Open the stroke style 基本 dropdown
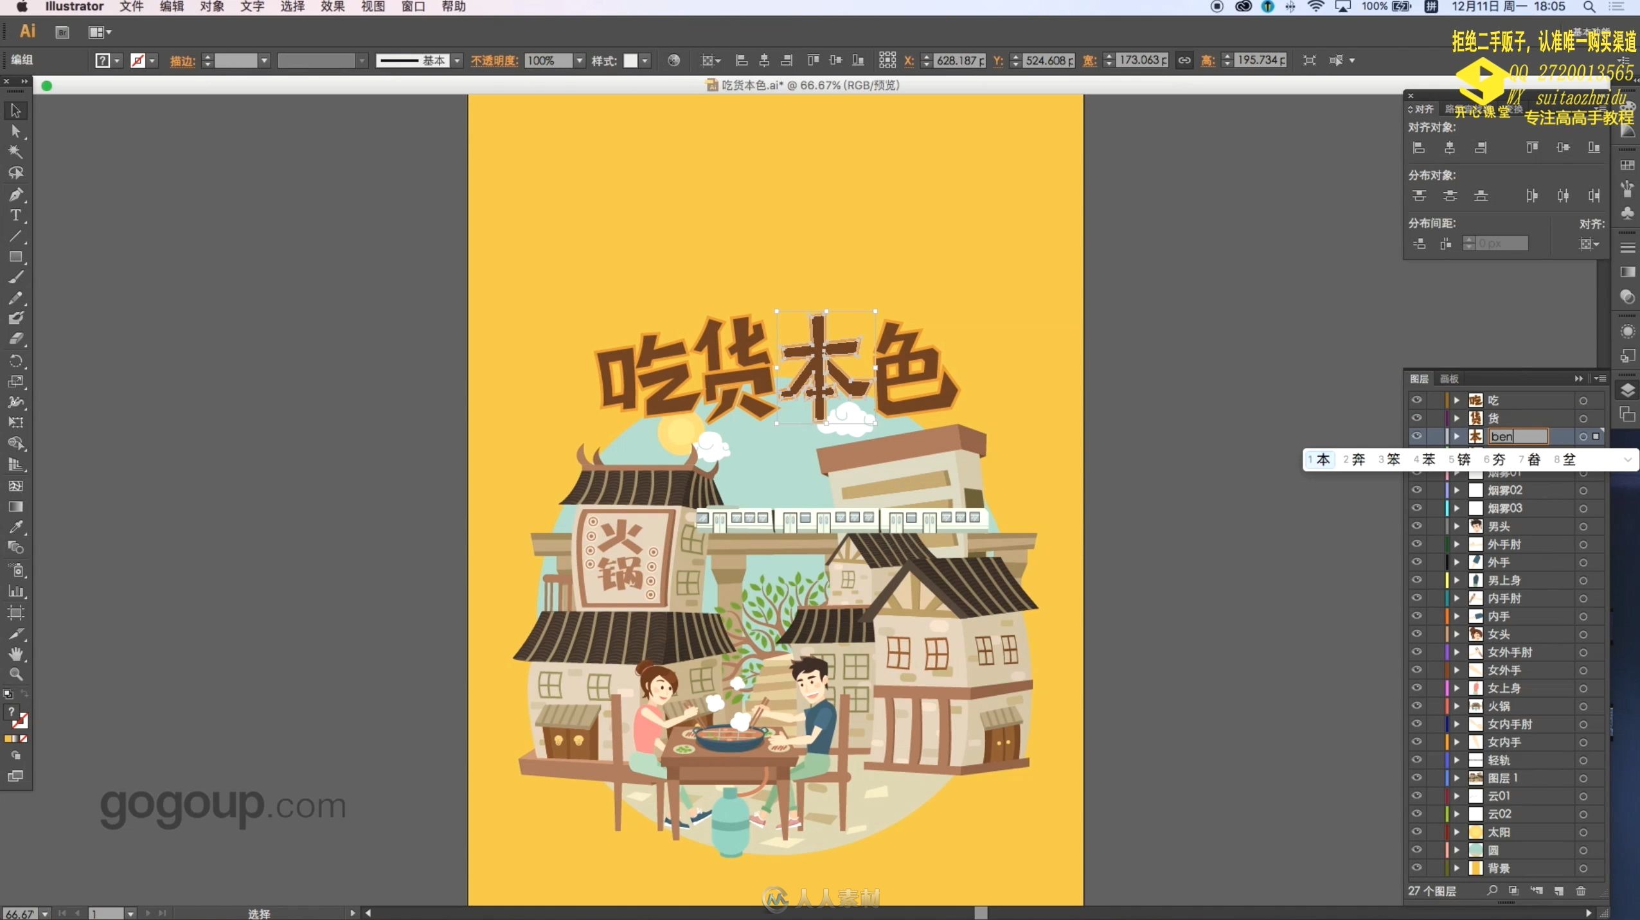Image resolution: width=1640 pixels, height=920 pixels. (457, 60)
